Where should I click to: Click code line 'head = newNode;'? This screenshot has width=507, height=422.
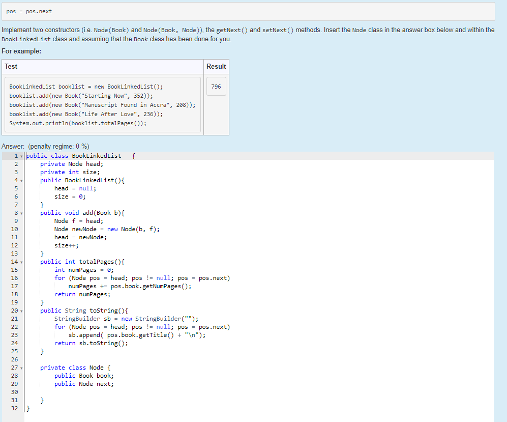tap(80, 237)
